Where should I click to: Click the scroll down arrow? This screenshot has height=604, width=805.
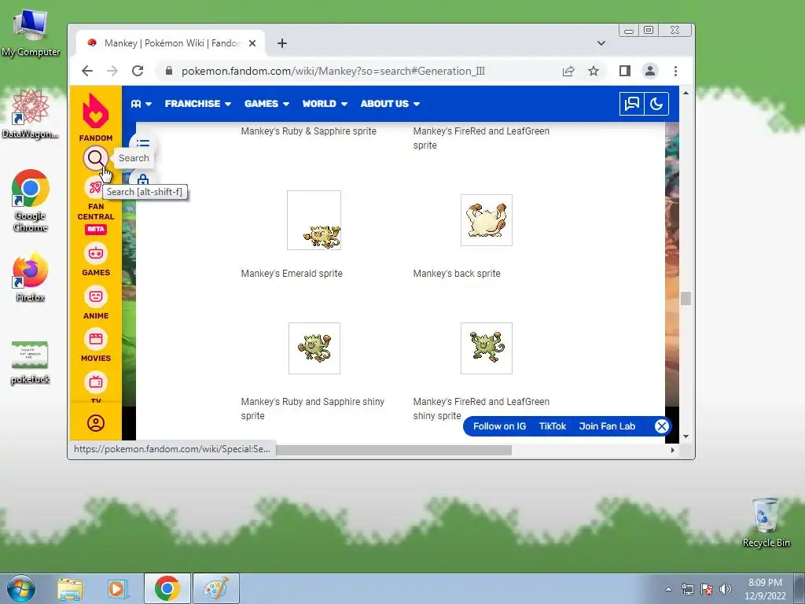pyautogui.click(x=686, y=436)
